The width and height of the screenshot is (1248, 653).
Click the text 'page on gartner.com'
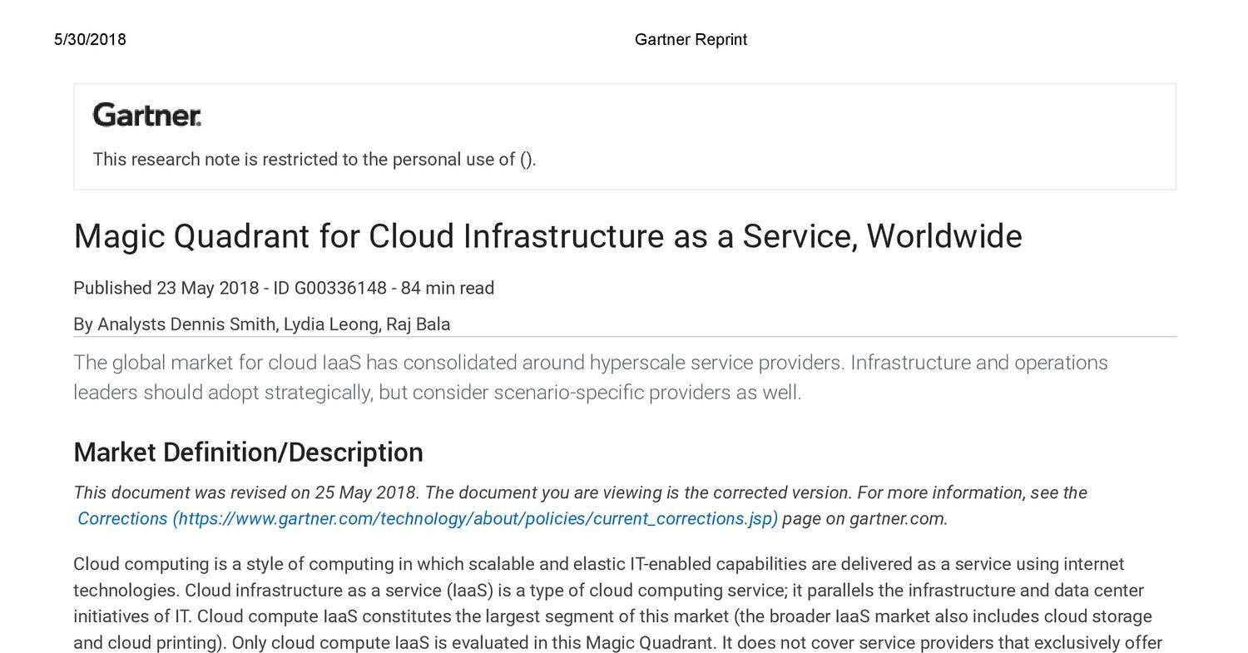(864, 519)
